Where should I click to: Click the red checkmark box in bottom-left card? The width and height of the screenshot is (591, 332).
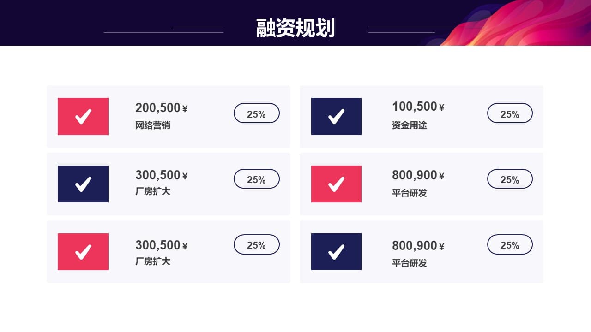[83, 252]
